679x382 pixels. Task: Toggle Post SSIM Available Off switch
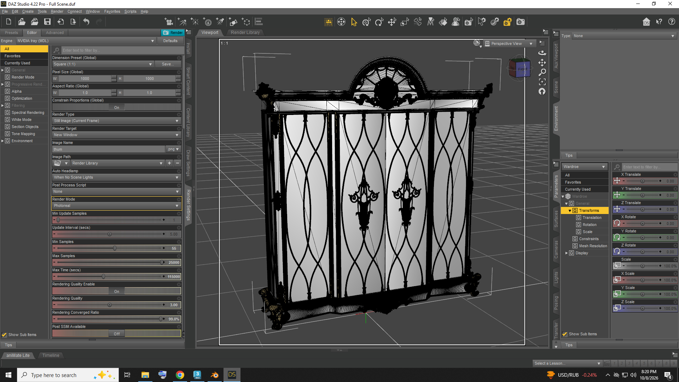click(x=117, y=334)
